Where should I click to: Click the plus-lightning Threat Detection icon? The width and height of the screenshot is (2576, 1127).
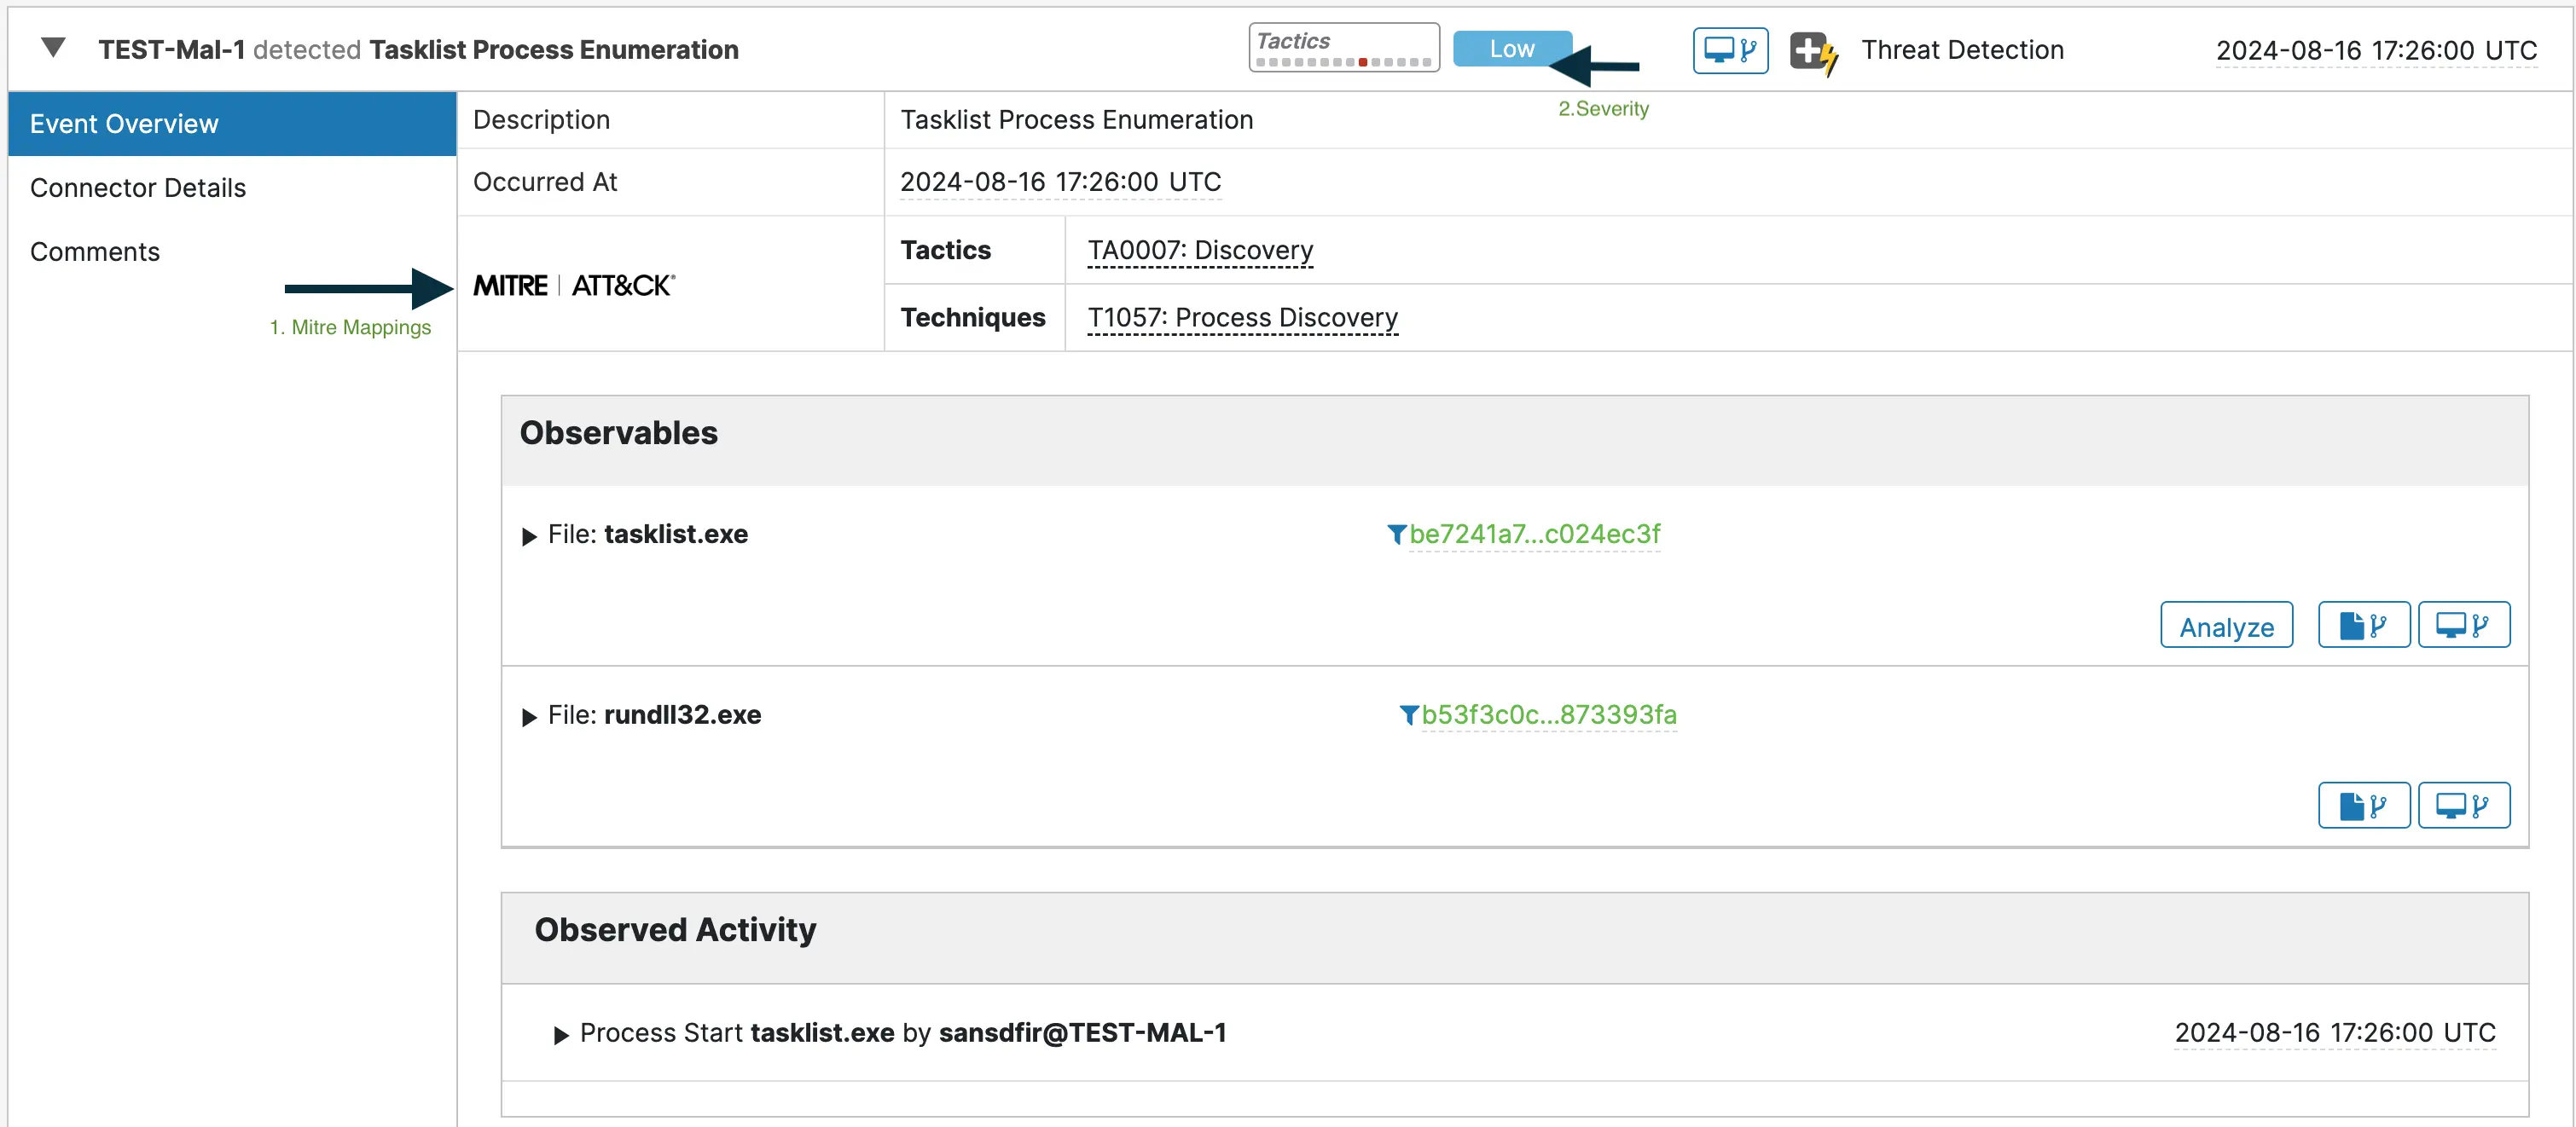(x=1815, y=51)
